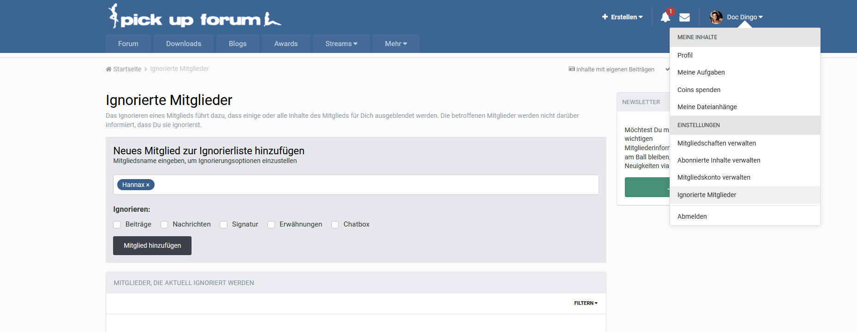Viewport: 857px width, 332px height.
Task: Click the Doc Dingo avatar picture
Action: click(716, 17)
